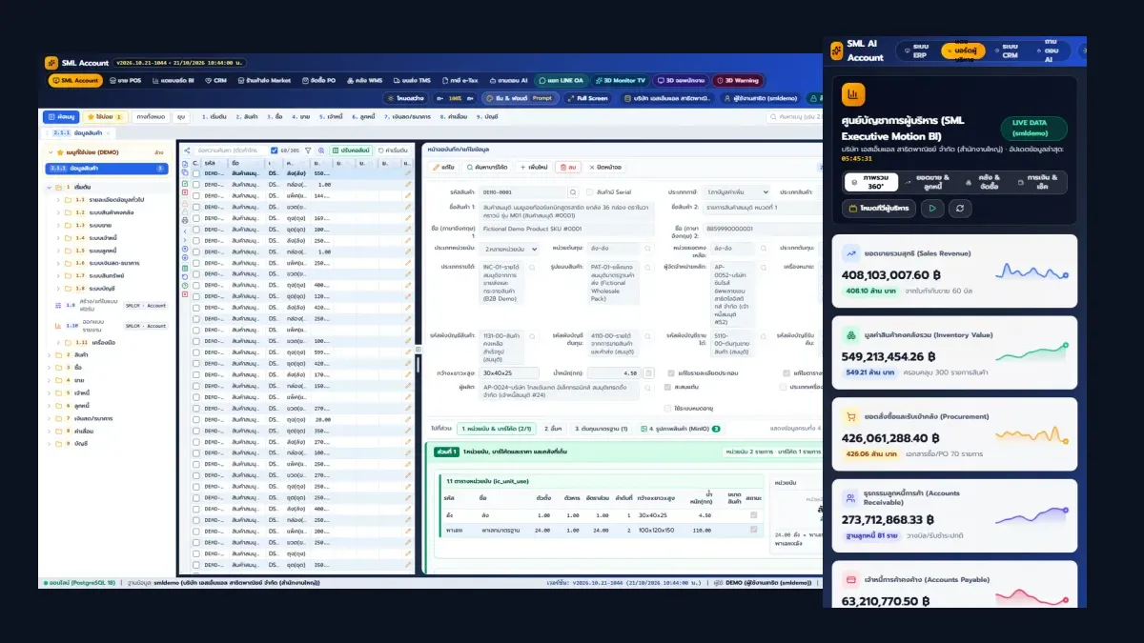Click the Full Screen button

pyautogui.click(x=587, y=98)
